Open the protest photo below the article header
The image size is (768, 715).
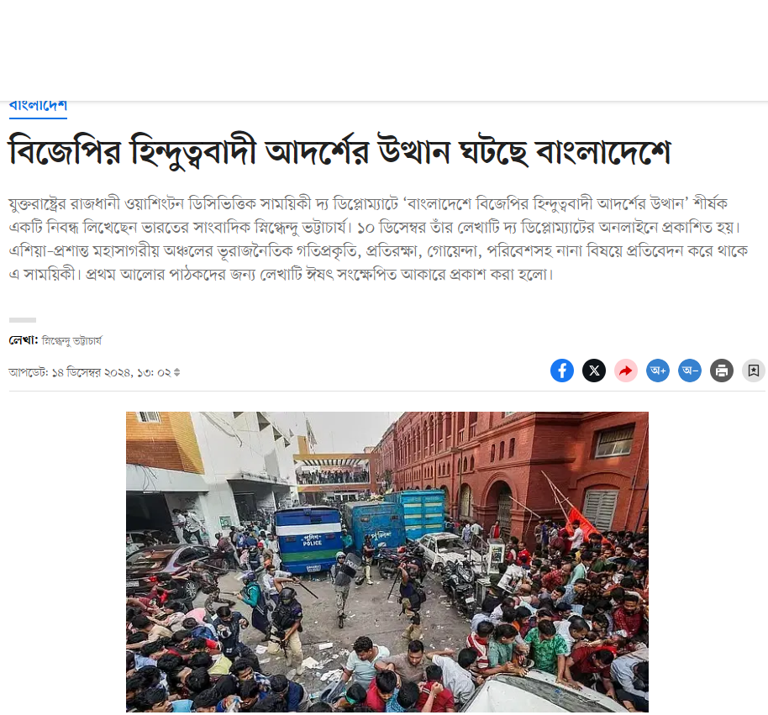(x=387, y=562)
